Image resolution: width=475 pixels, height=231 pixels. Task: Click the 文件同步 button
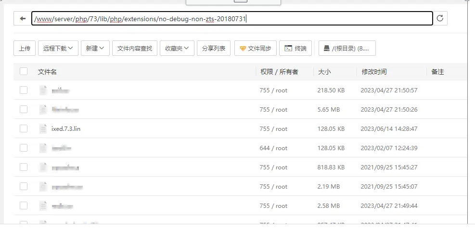pyautogui.click(x=256, y=48)
